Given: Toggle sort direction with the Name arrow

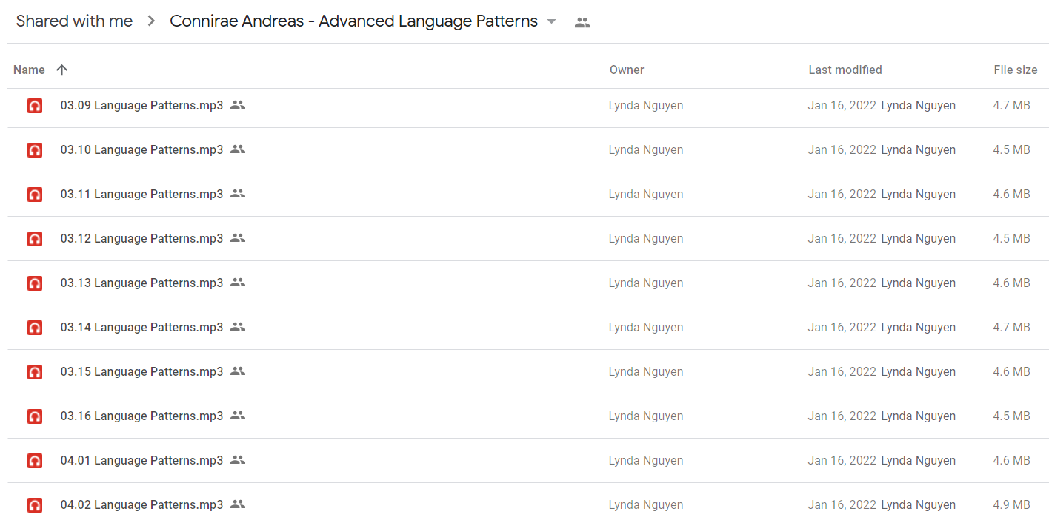Looking at the screenshot, I should click(x=61, y=70).
